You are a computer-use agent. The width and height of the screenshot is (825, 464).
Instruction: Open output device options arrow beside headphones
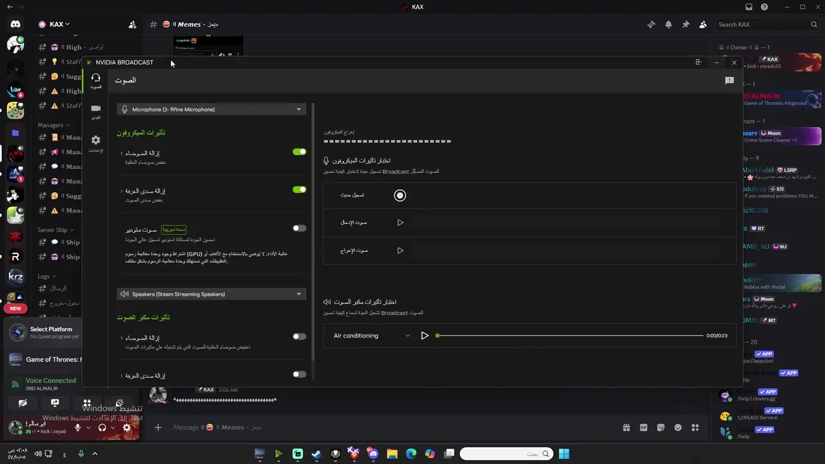click(x=112, y=427)
